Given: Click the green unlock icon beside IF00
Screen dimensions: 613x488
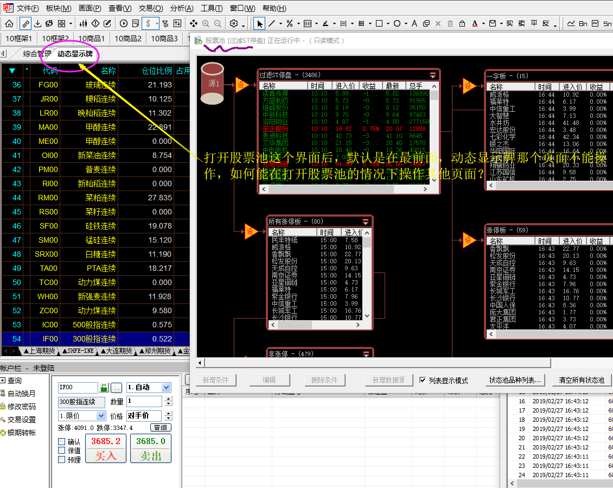Looking at the screenshot, I should 104,388.
